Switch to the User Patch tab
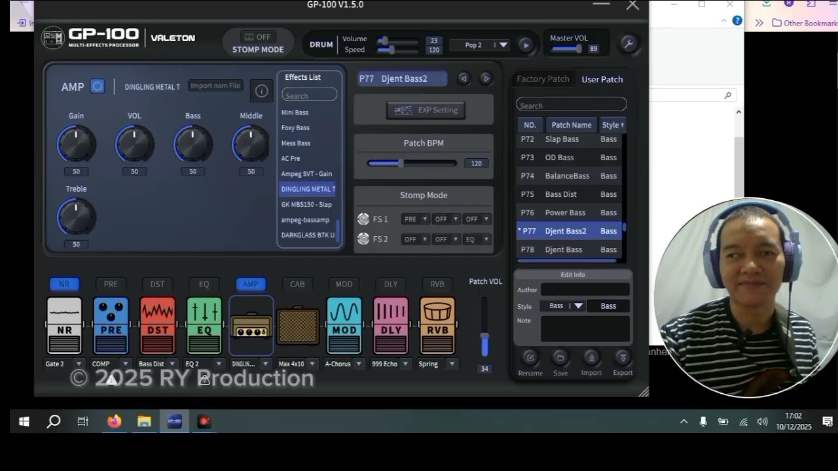 [x=602, y=79]
